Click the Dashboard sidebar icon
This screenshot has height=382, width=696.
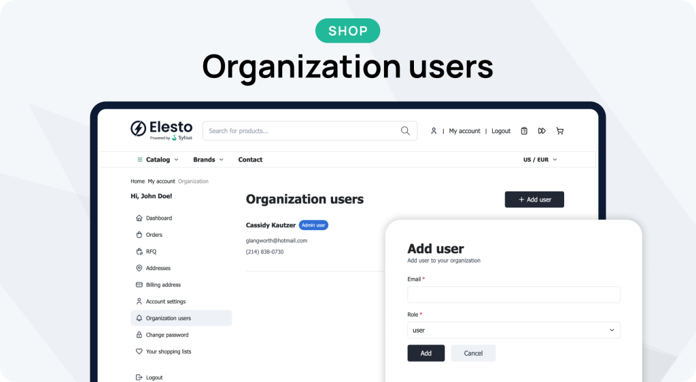pos(139,218)
